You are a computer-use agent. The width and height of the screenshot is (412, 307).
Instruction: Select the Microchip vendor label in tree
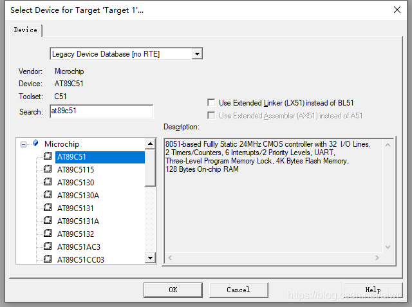point(62,144)
